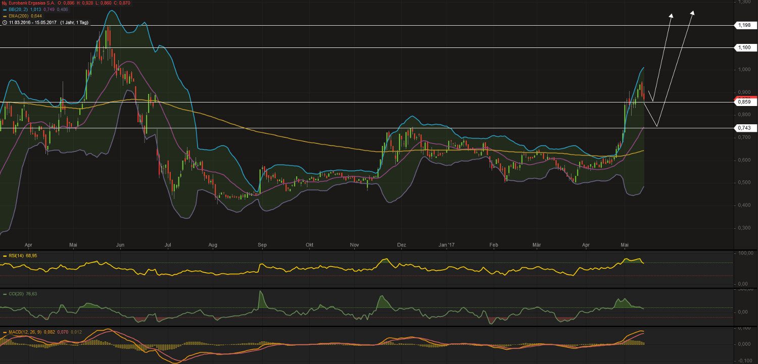Click the Jun label on the time axis
This screenshot has width=758, height=364.
120,245
